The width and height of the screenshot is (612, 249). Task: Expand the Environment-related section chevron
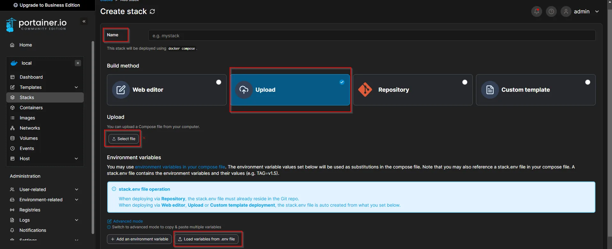(x=77, y=200)
